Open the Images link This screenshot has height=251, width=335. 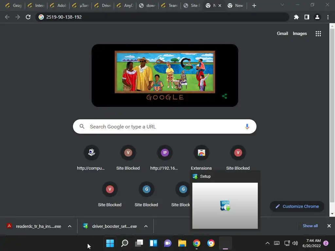(x=300, y=34)
